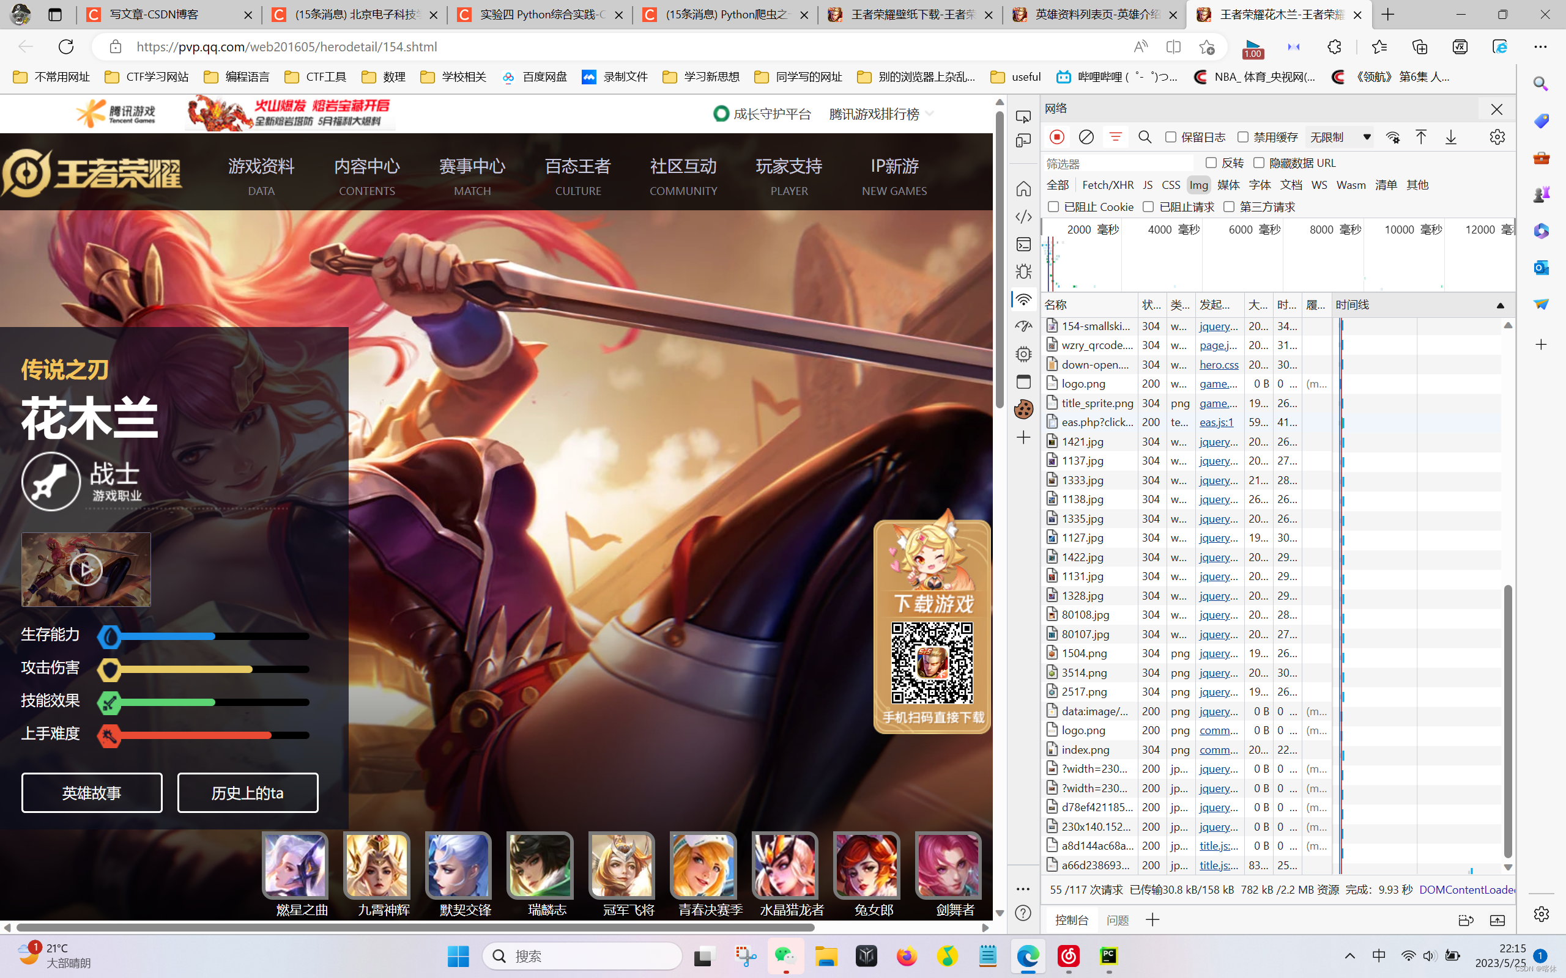Open the Elements panel icon in DevTools sidebar
The height and width of the screenshot is (978, 1566).
pos(1023,216)
